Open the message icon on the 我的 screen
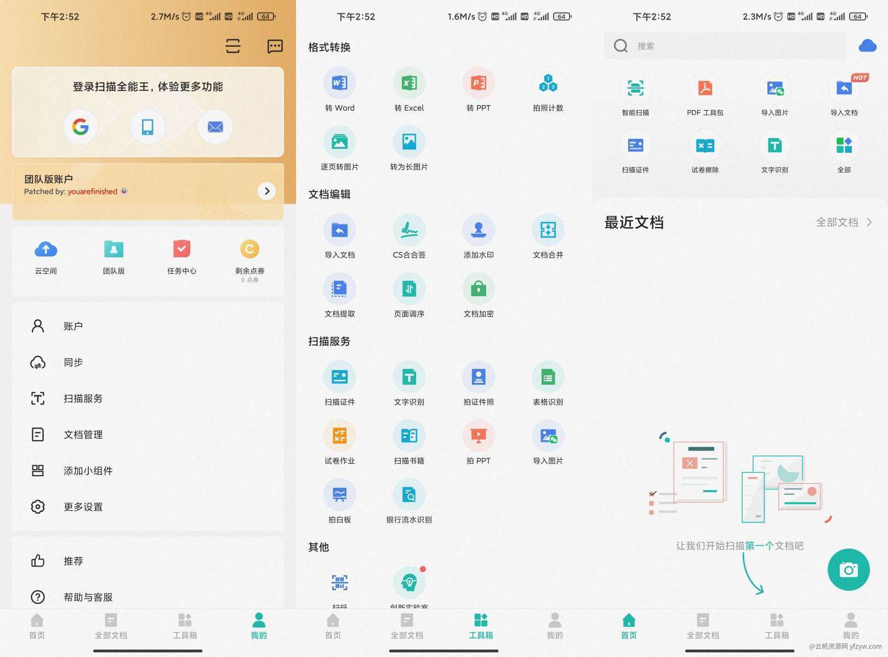Viewport: 888px width, 657px height. click(275, 46)
